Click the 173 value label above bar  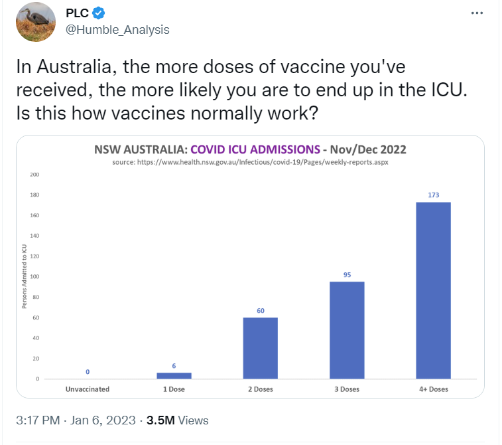(x=433, y=195)
